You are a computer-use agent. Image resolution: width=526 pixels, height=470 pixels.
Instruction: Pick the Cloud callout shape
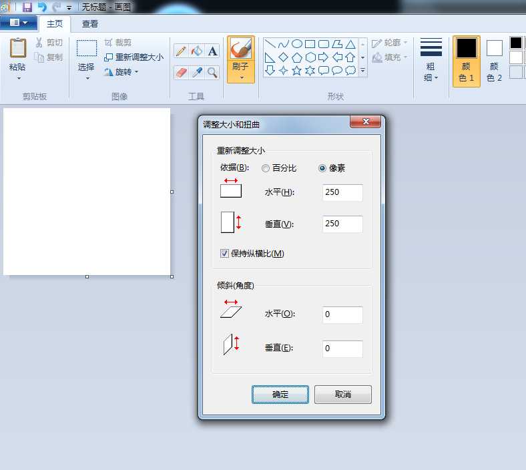(x=350, y=71)
